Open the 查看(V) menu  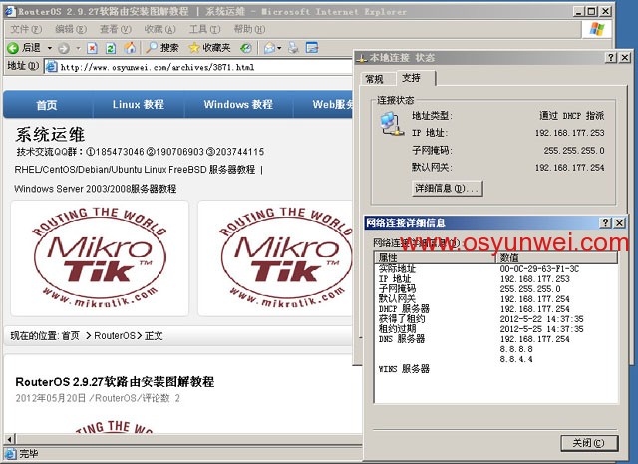click(116, 29)
